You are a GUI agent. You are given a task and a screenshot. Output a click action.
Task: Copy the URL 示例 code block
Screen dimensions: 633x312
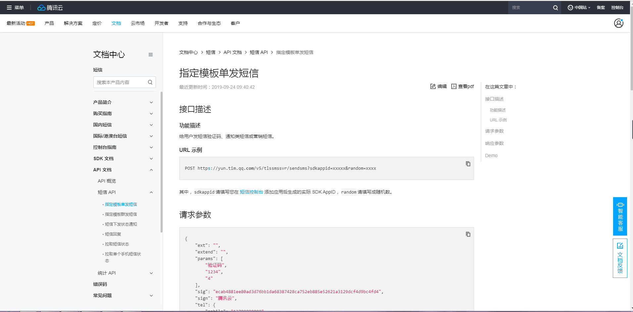tap(468, 164)
